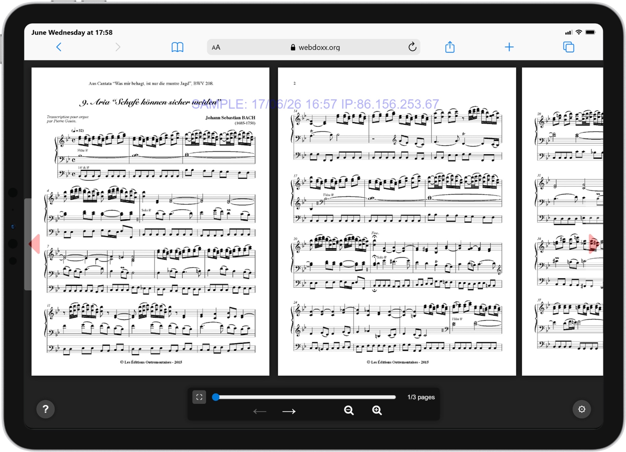Click the 'Johann Sebastian BACH' composer name
Viewport: 626px width, 452px height.
(230, 118)
